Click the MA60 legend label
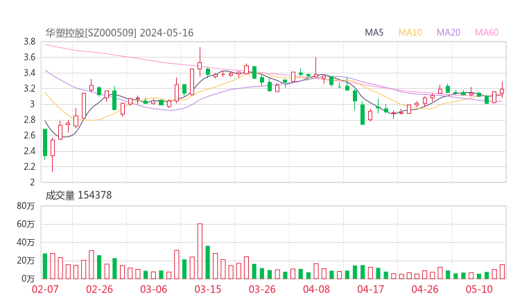 click(487, 33)
